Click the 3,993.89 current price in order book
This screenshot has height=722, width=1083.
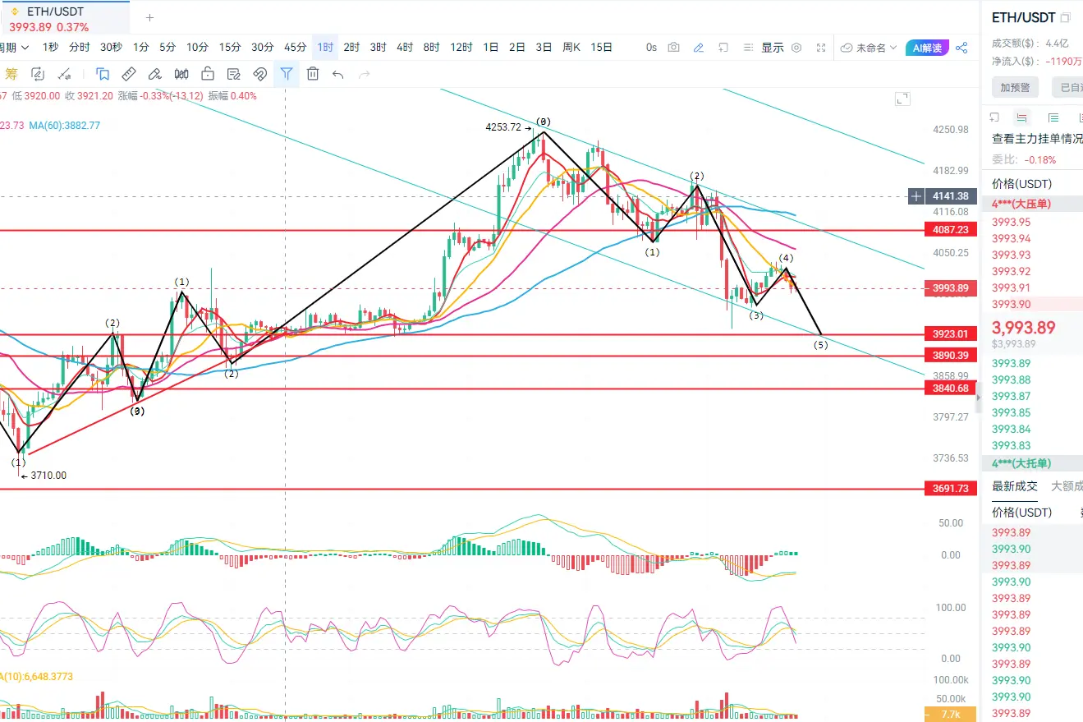1024,328
